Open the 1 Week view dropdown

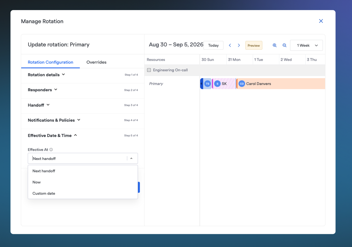tap(306, 45)
